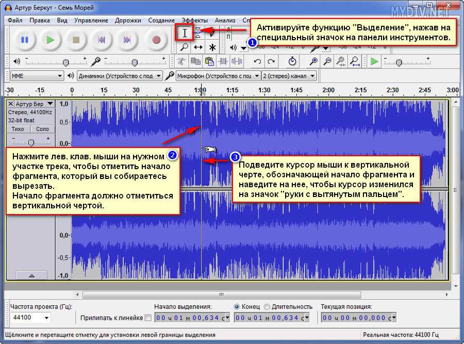Select the Multi-tool asterisk icon
The image size is (464, 344).
212,47
